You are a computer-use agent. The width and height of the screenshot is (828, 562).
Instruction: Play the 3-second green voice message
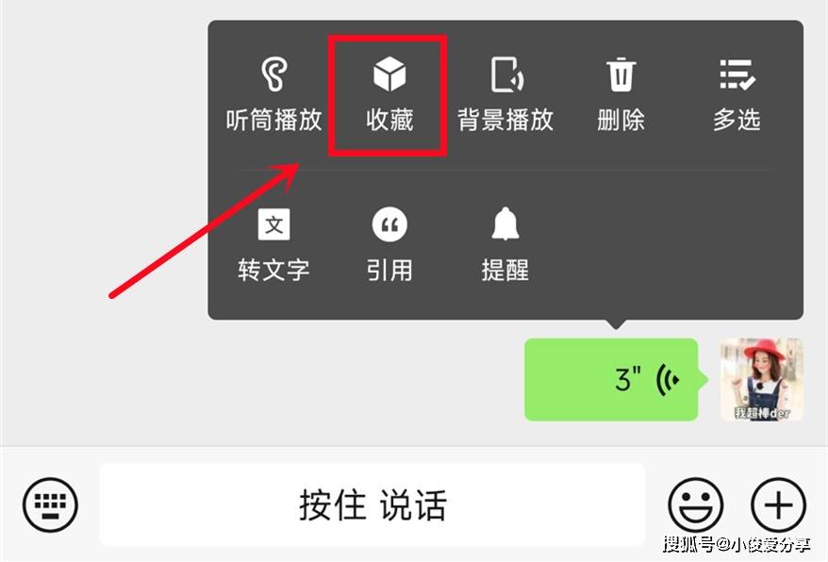point(611,379)
